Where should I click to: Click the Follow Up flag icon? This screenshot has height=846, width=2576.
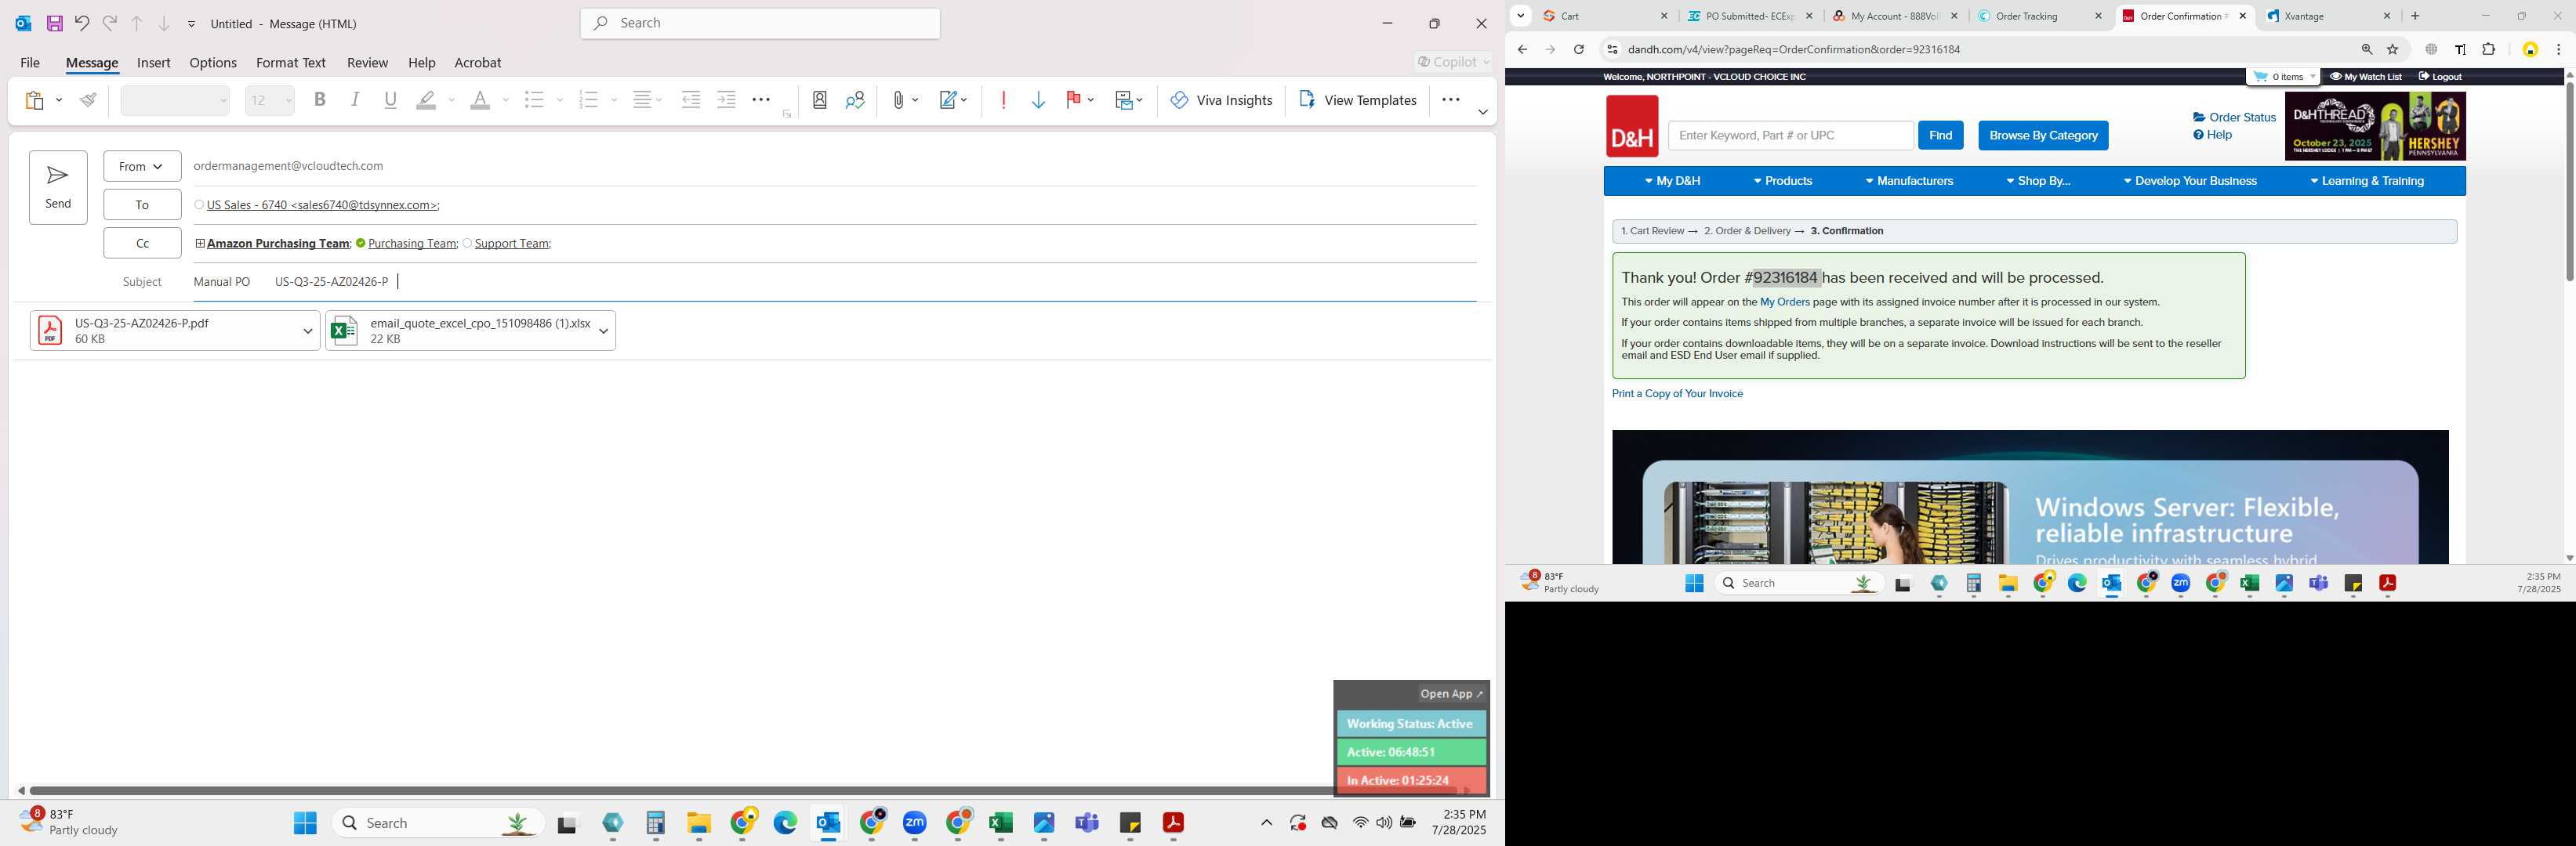tap(1075, 100)
